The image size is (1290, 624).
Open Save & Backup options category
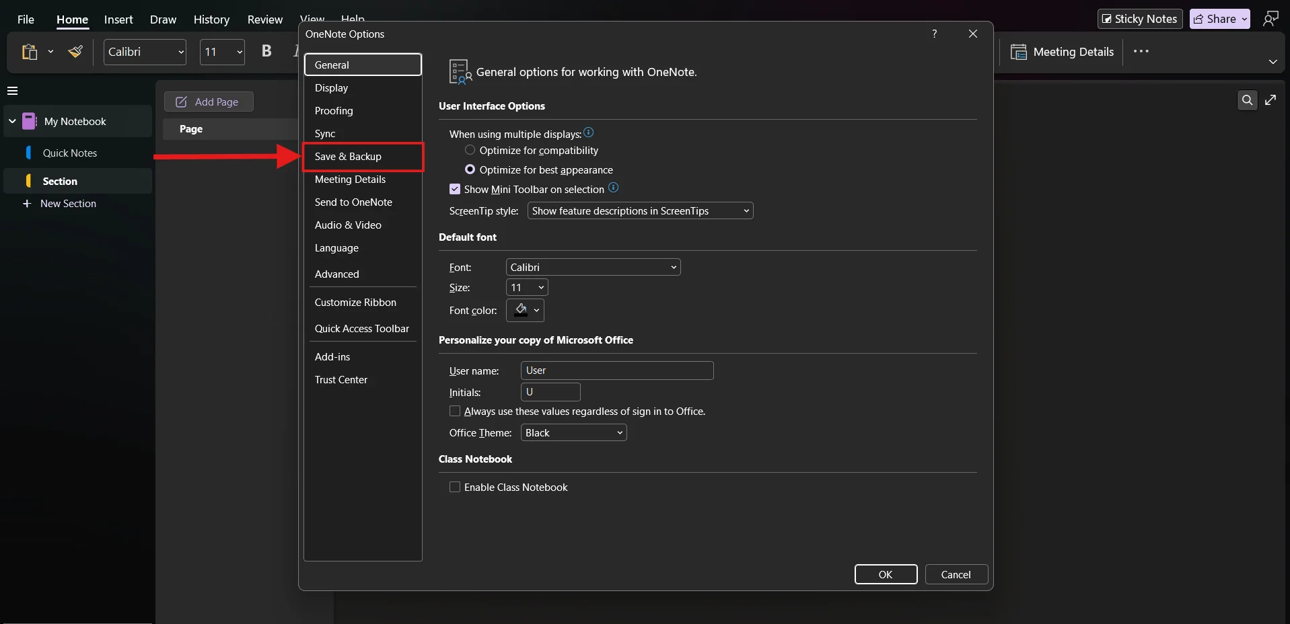[x=363, y=157]
